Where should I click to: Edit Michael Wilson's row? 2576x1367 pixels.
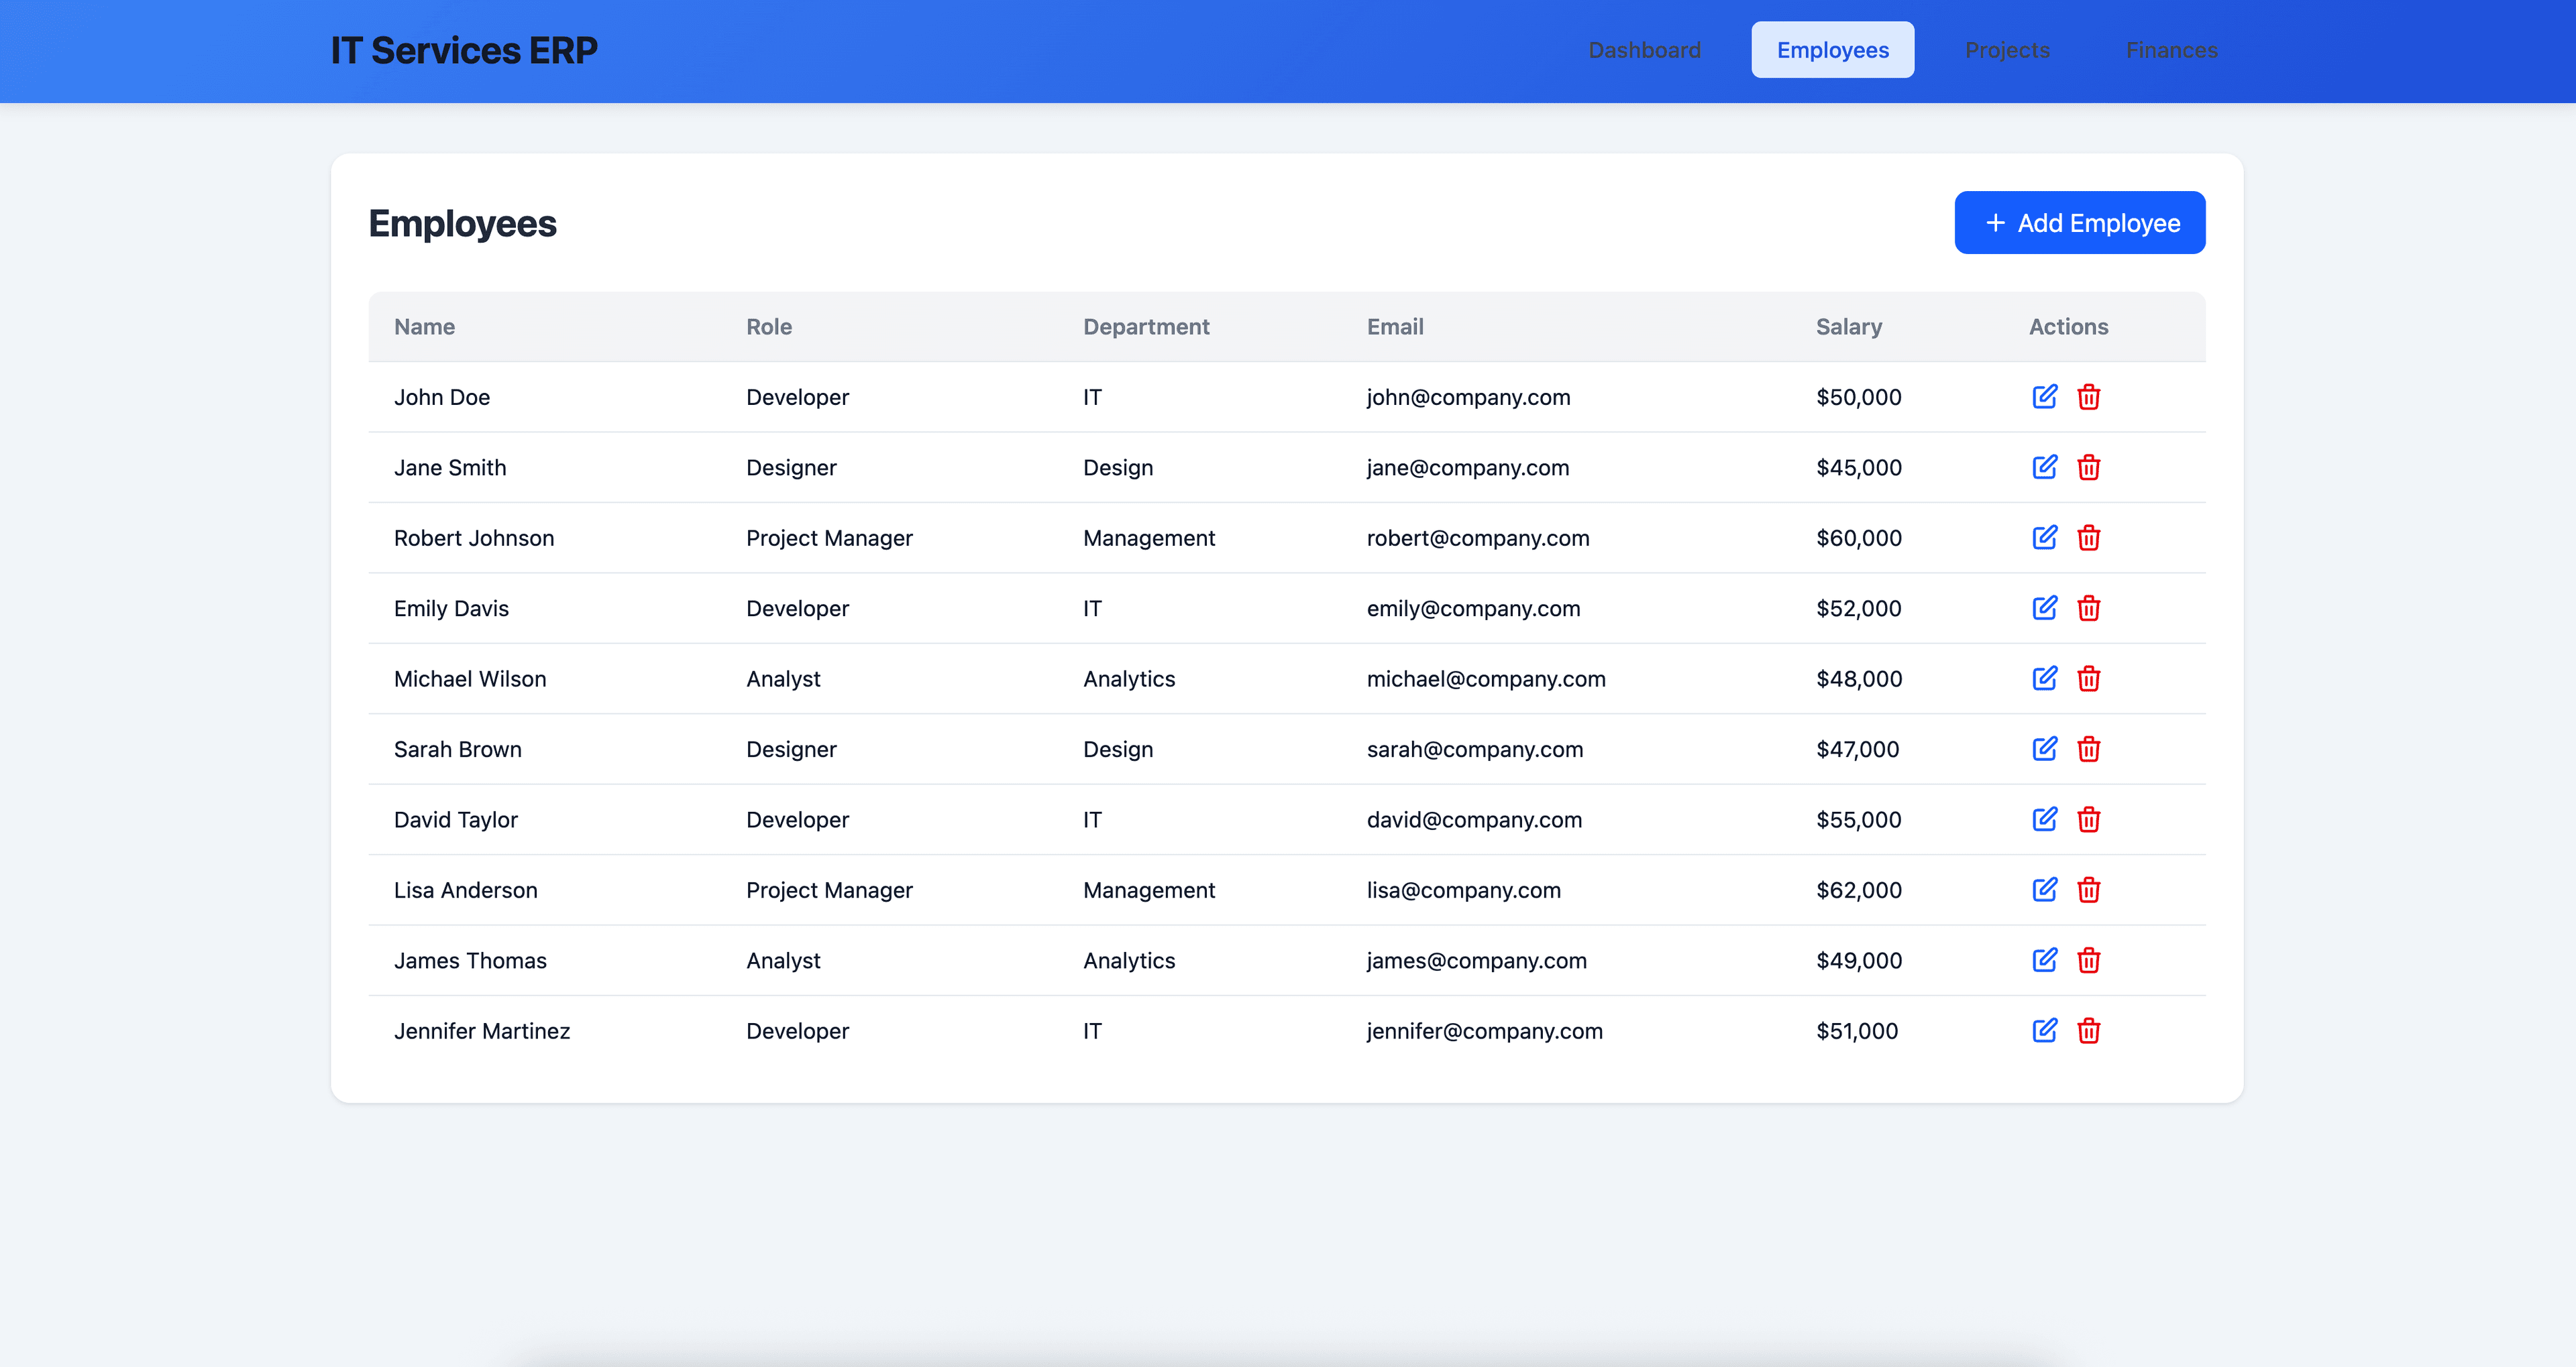tap(2044, 678)
